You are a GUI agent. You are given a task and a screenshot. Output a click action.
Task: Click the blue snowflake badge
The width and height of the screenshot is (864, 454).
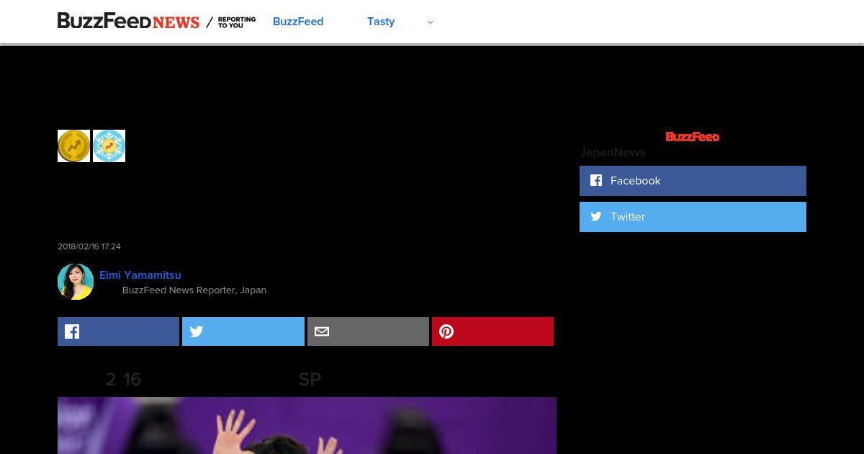click(109, 146)
